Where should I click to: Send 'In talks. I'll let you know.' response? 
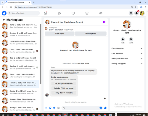(64, 88)
